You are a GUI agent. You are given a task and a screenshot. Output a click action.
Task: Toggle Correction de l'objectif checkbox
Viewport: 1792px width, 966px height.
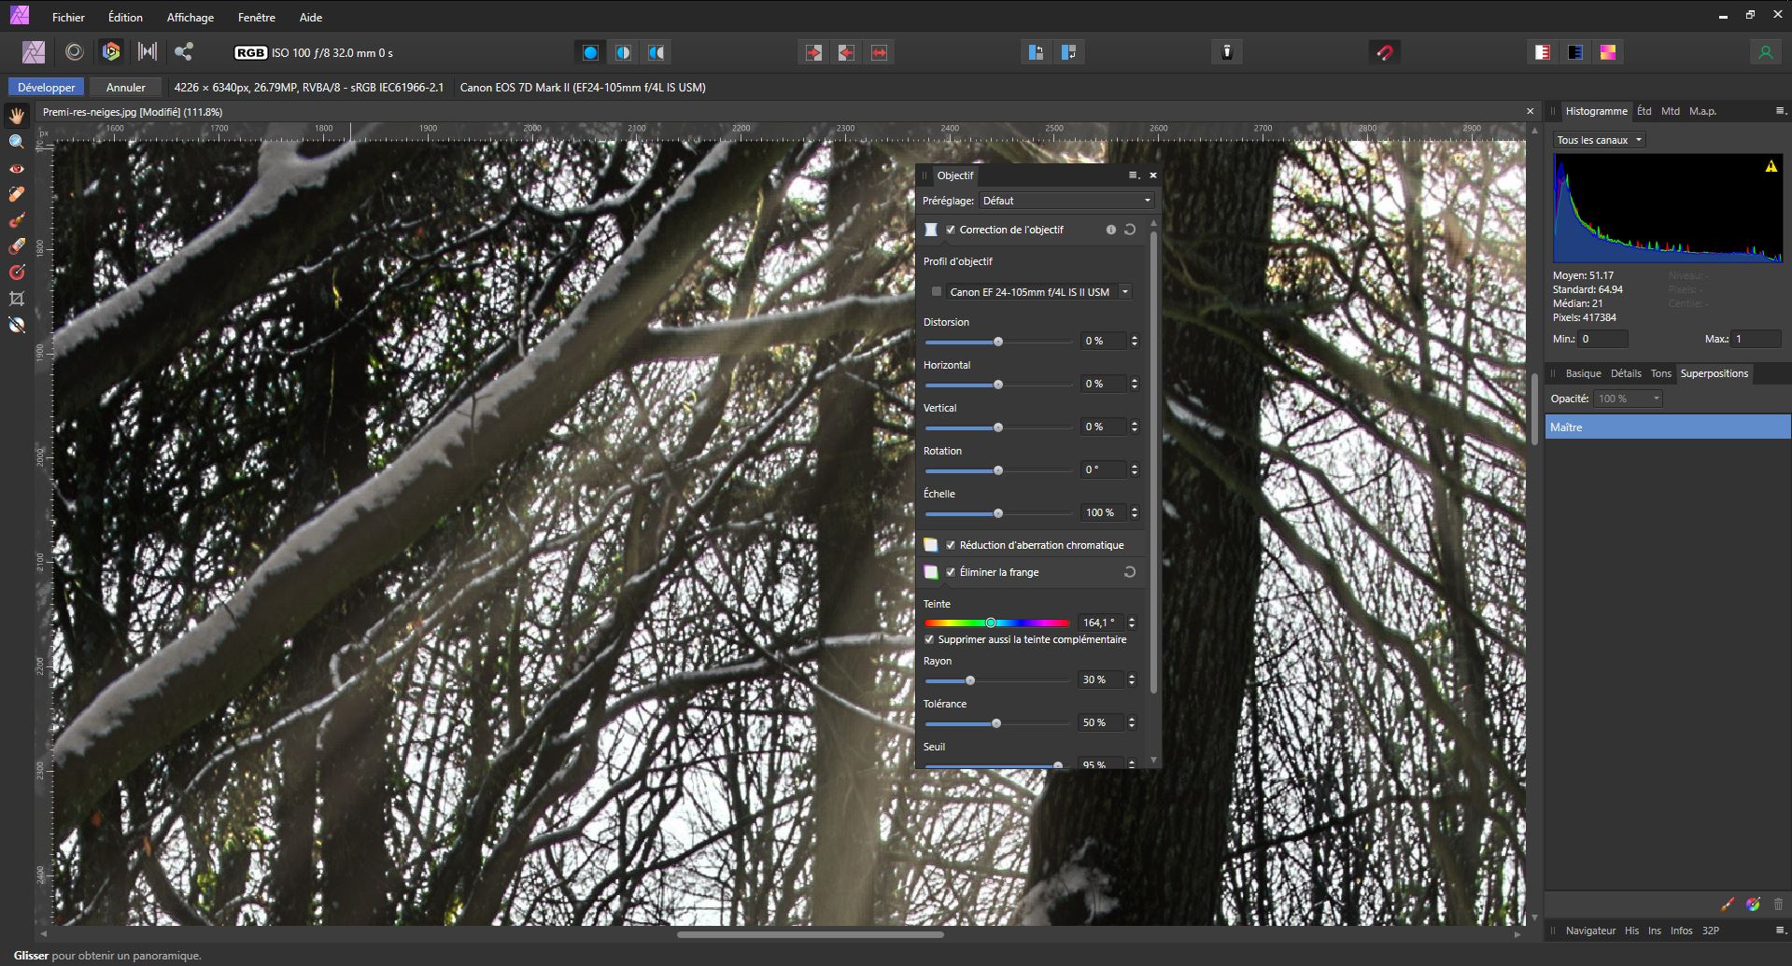click(951, 230)
